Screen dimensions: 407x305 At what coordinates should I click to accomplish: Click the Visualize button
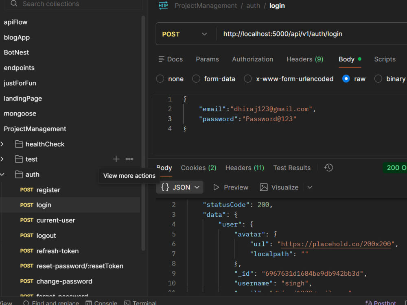click(279, 187)
